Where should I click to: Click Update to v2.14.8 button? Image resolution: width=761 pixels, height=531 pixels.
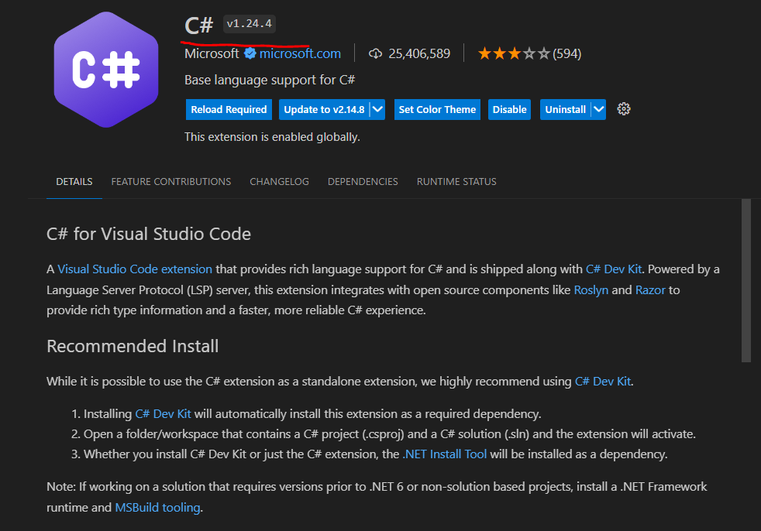pyautogui.click(x=324, y=109)
